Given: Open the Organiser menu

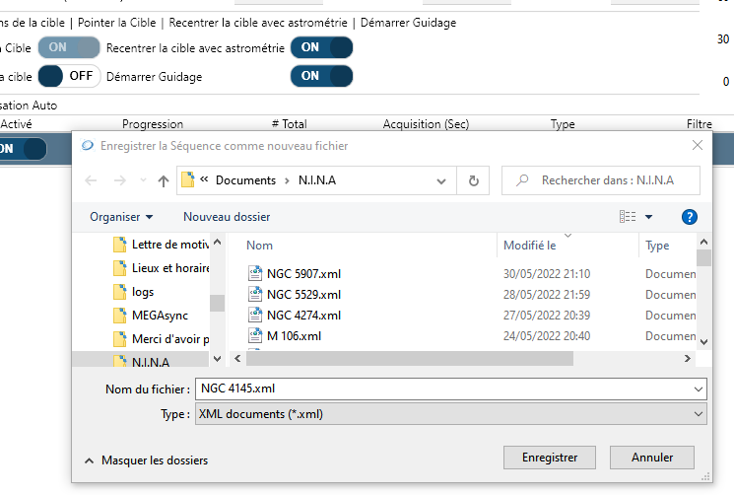Looking at the screenshot, I should point(121,217).
